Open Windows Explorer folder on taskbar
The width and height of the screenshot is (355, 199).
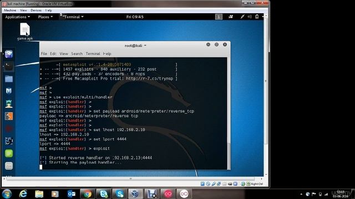[39, 194]
